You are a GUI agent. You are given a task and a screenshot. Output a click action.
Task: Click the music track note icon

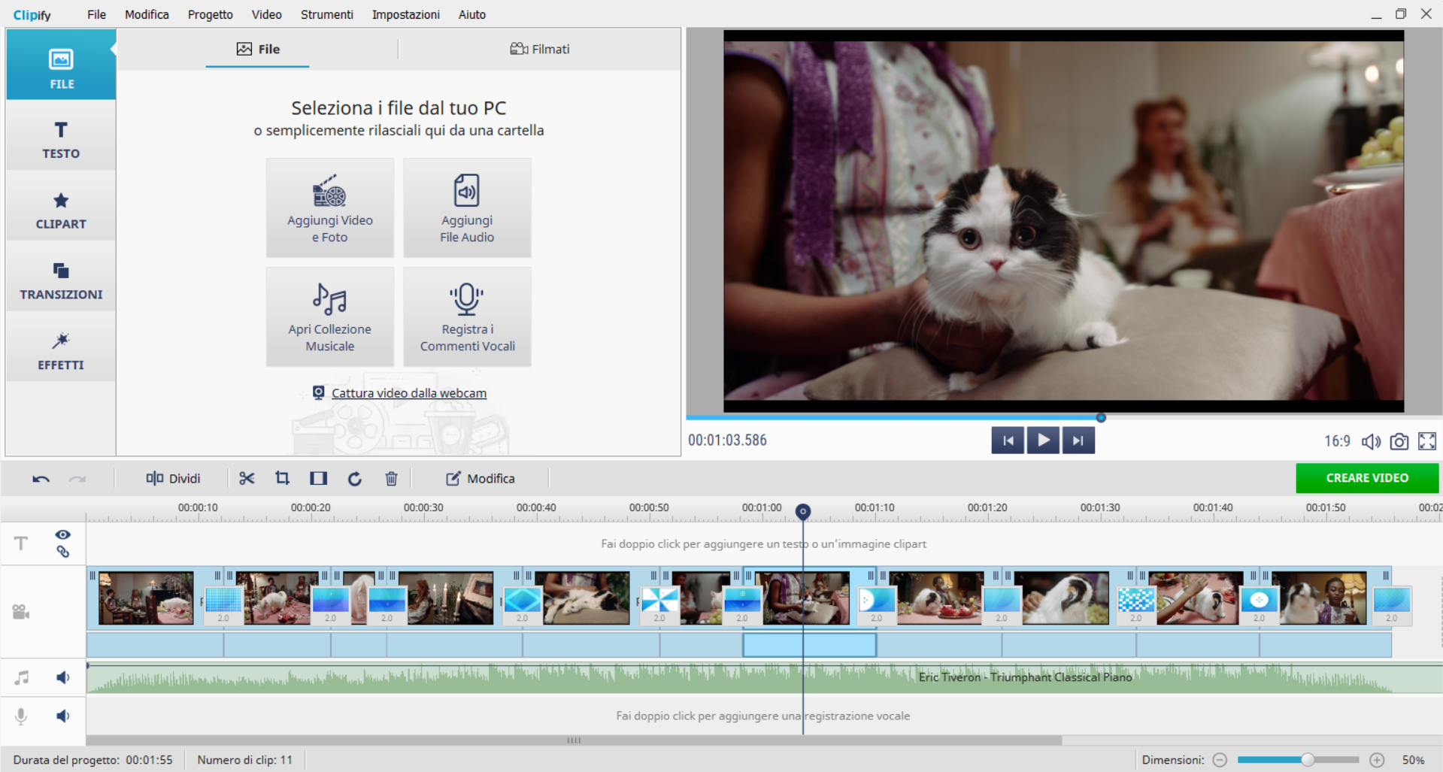21,678
